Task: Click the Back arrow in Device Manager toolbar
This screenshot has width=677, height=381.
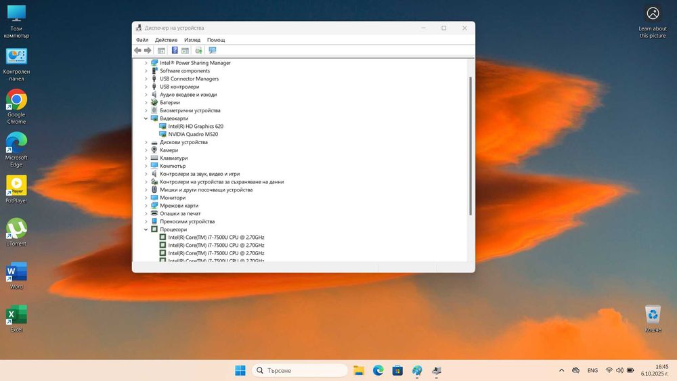Action: pos(138,50)
